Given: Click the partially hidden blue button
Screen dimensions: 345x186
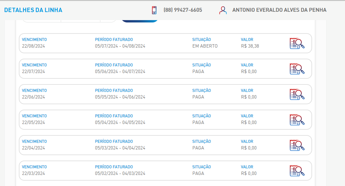Looking at the screenshot, I should click(140, 21).
